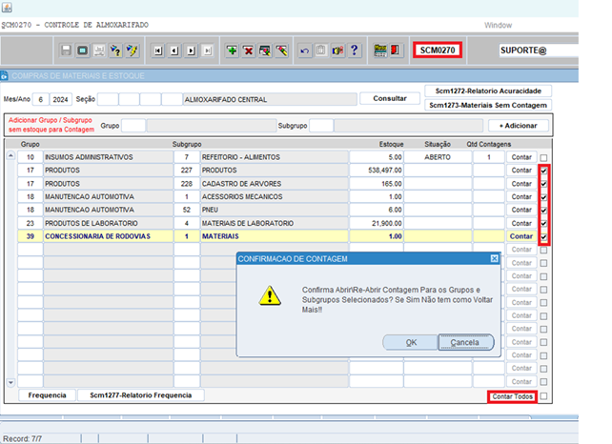
Task: Confirm the counting with OK
Action: pos(411,342)
